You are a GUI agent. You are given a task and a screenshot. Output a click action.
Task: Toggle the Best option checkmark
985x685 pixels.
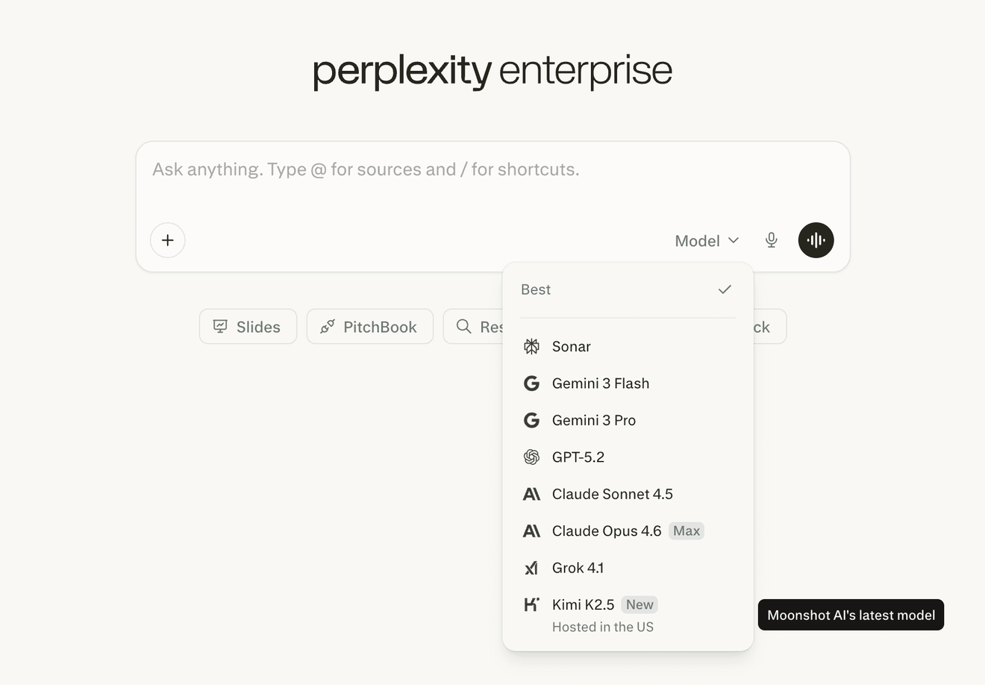(725, 290)
